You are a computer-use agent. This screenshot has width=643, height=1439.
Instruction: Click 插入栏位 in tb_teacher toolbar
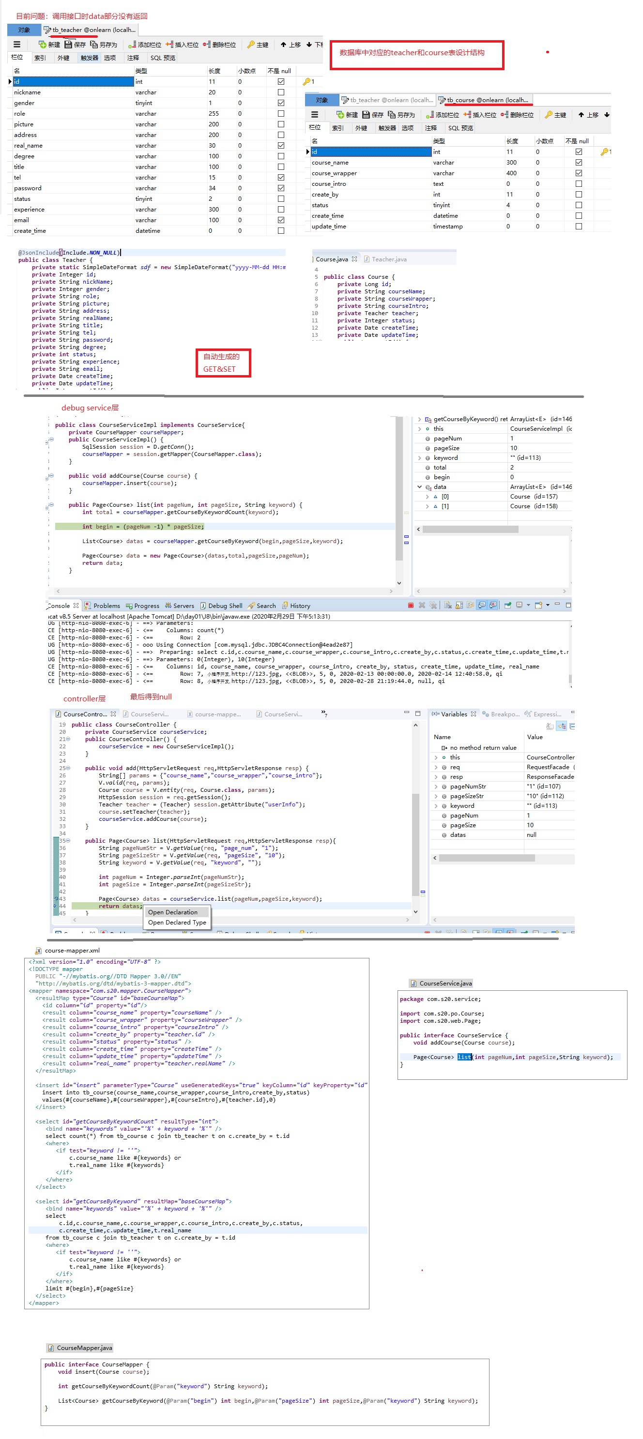tap(182, 45)
